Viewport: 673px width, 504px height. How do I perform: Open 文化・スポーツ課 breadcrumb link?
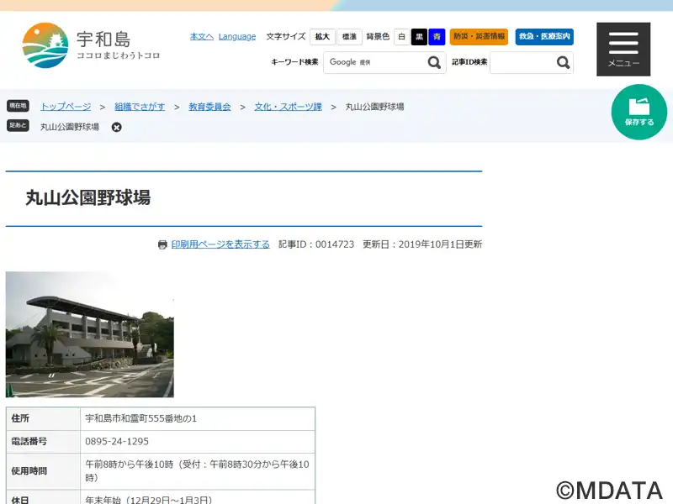(288, 107)
